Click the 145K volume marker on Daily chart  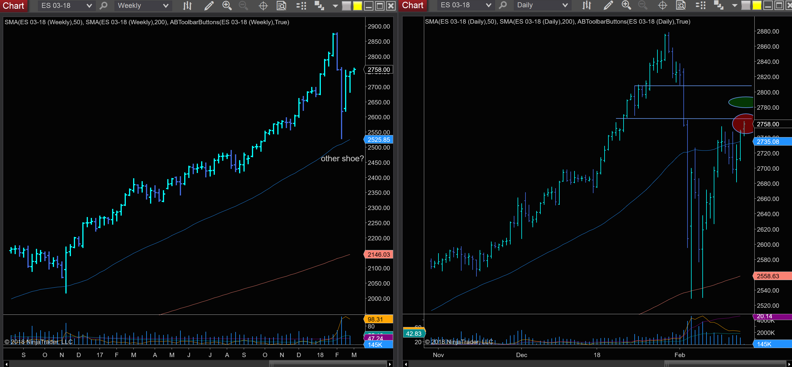[772, 344]
